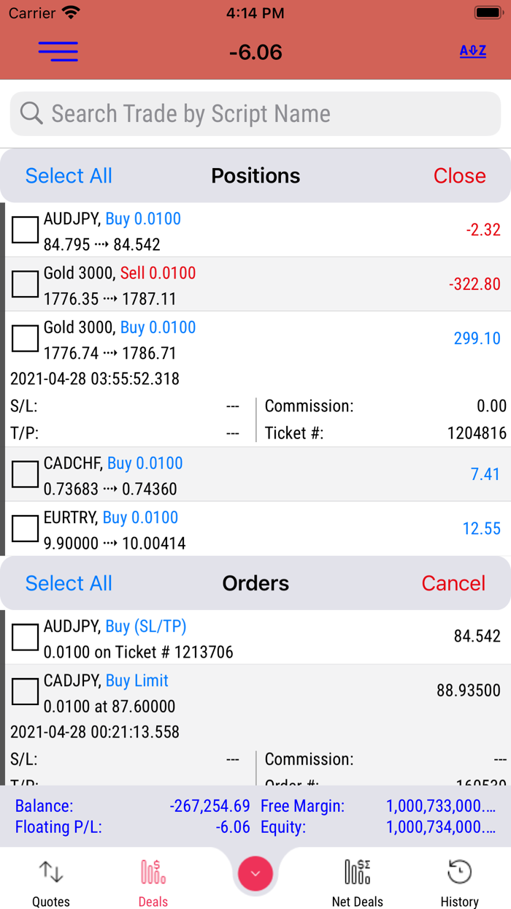The height and width of the screenshot is (909, 511).
Task: Check the CADJPY Buy Limit order checkbox
Action: tap(25, 691)
